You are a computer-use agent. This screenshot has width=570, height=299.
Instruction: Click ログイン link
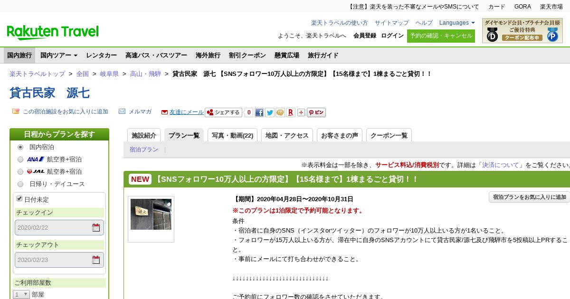tap(392, 36)
